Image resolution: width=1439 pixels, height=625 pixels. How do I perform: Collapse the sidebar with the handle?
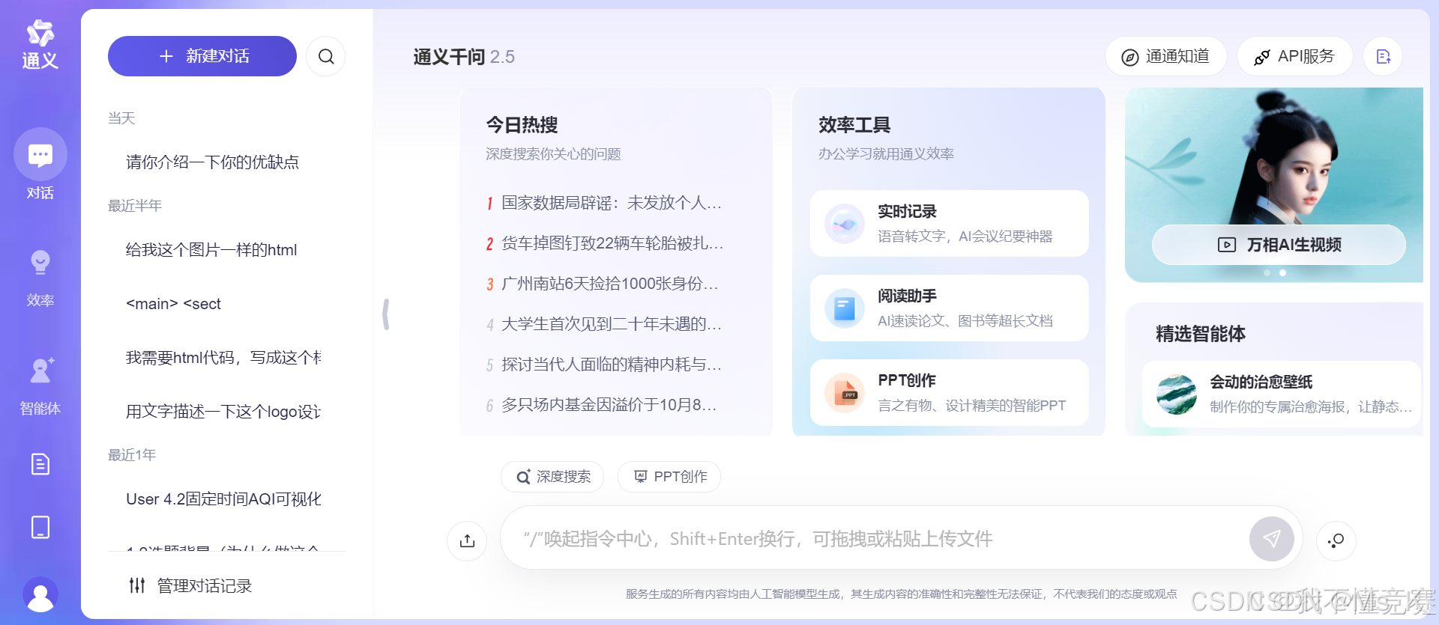(x=386, y=314)
